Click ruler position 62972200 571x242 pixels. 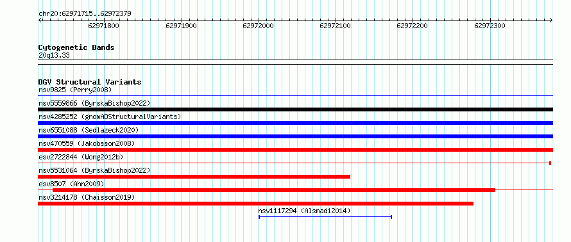click(x=413, y=26)
